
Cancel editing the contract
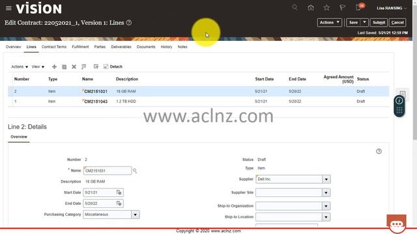397,23
